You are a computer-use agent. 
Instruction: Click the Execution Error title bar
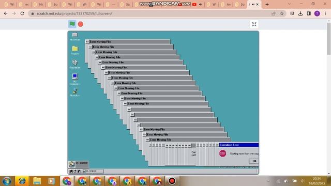(238, 145)
